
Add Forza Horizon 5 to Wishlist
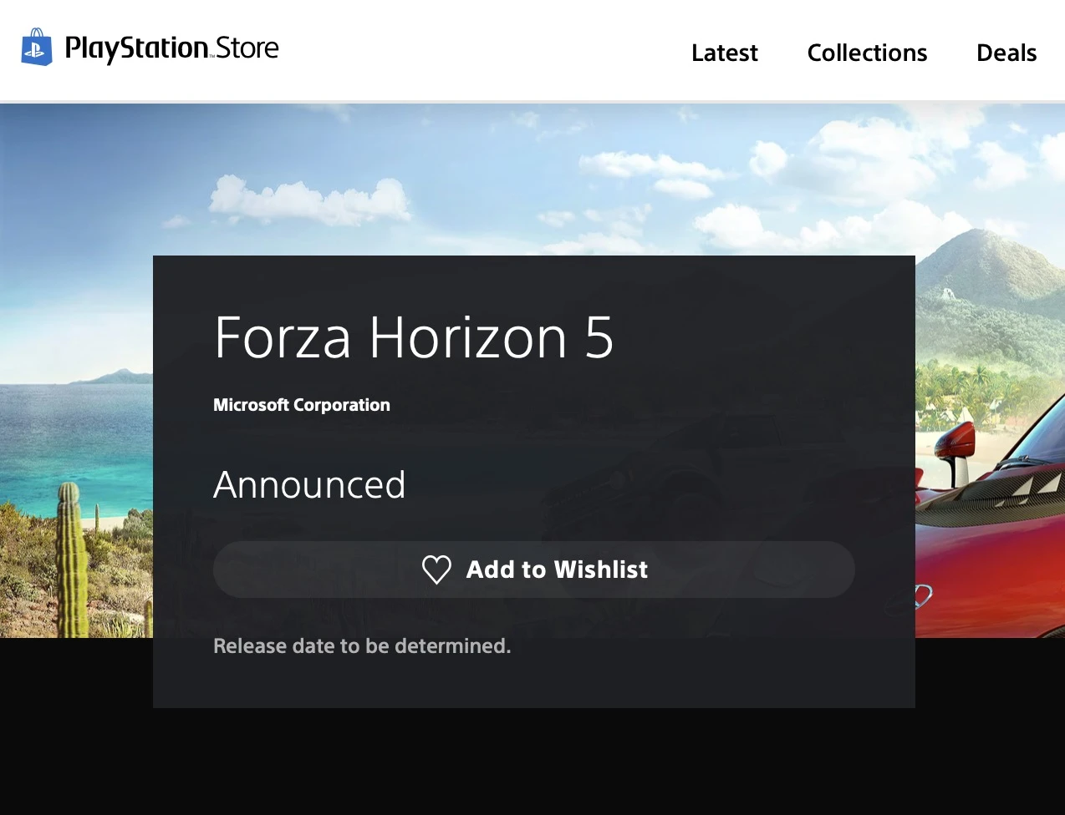tap(534, 569)
